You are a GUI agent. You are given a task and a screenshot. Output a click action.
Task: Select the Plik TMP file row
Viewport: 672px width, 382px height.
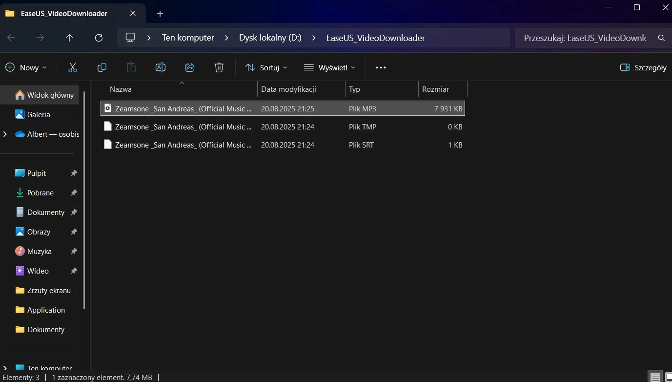[x=283, y=127]
